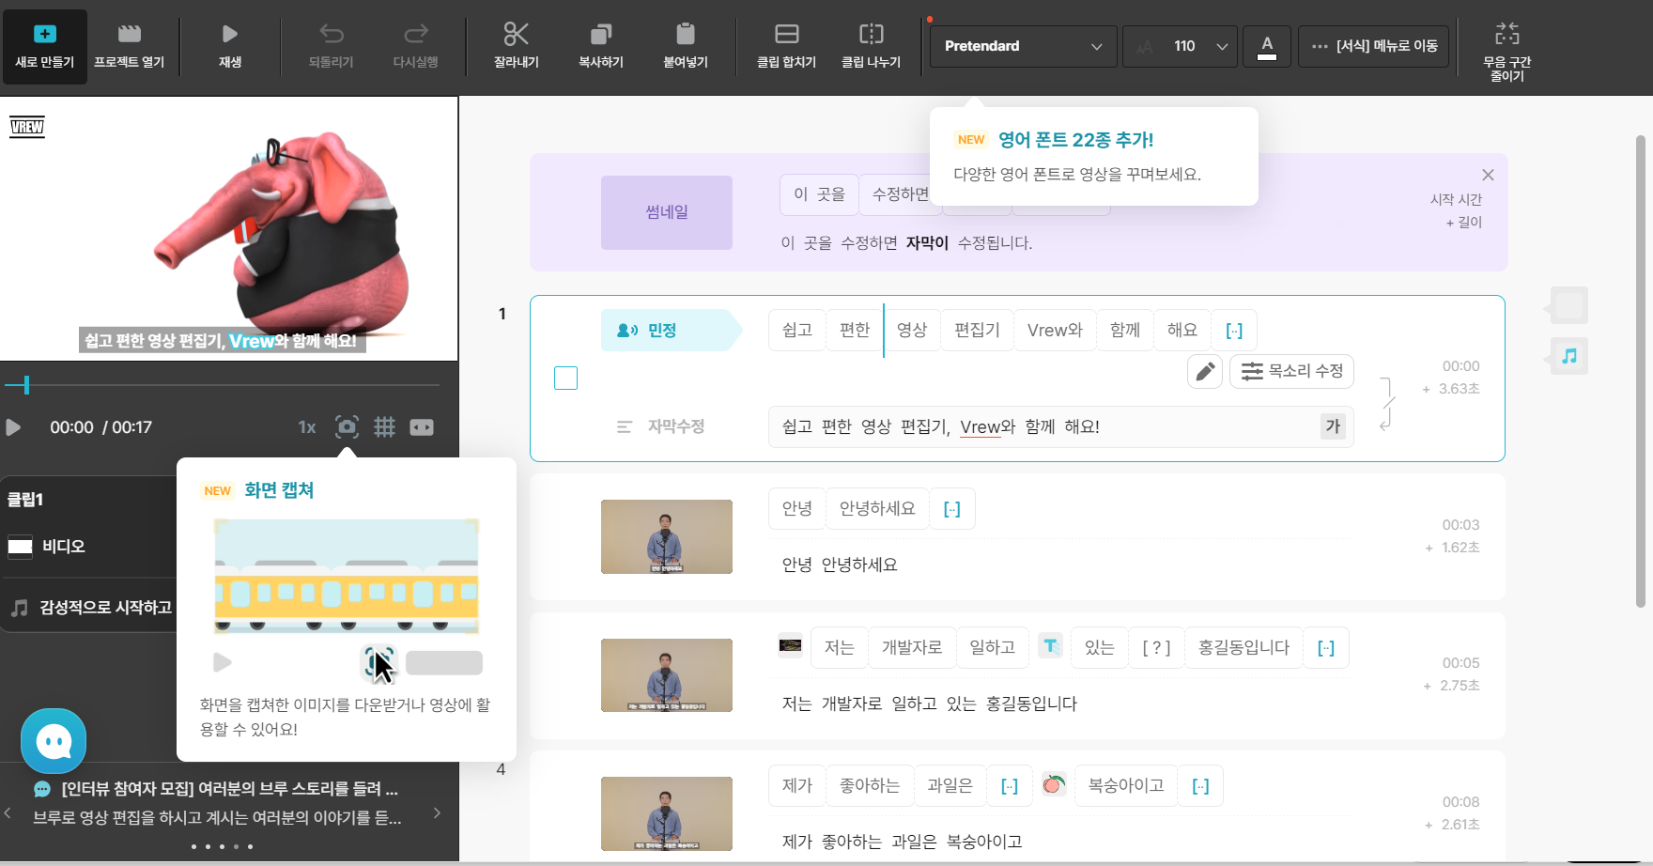1653x866 pixels.
Task: Go to next notice with right chevron
Action: coord(437,813)
